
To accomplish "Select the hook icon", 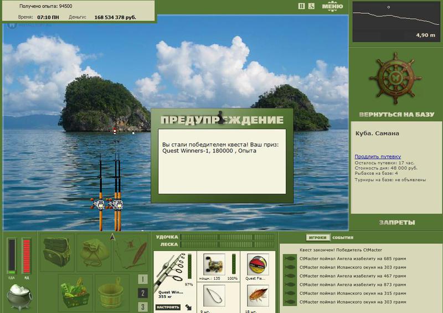I will point(214,296).
